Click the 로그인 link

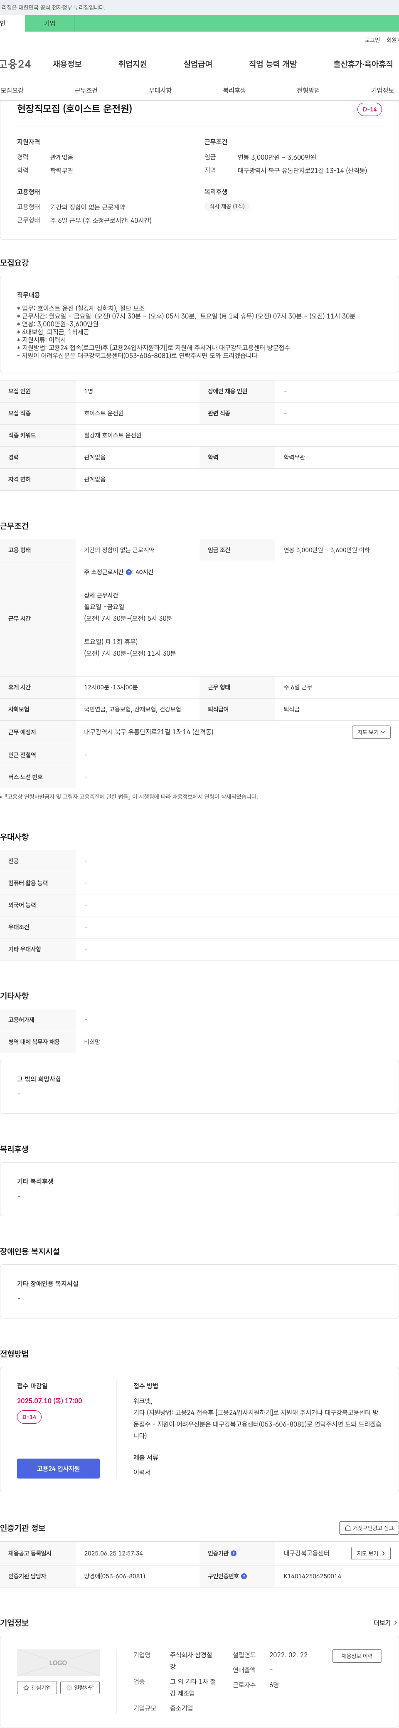[372, 40]
